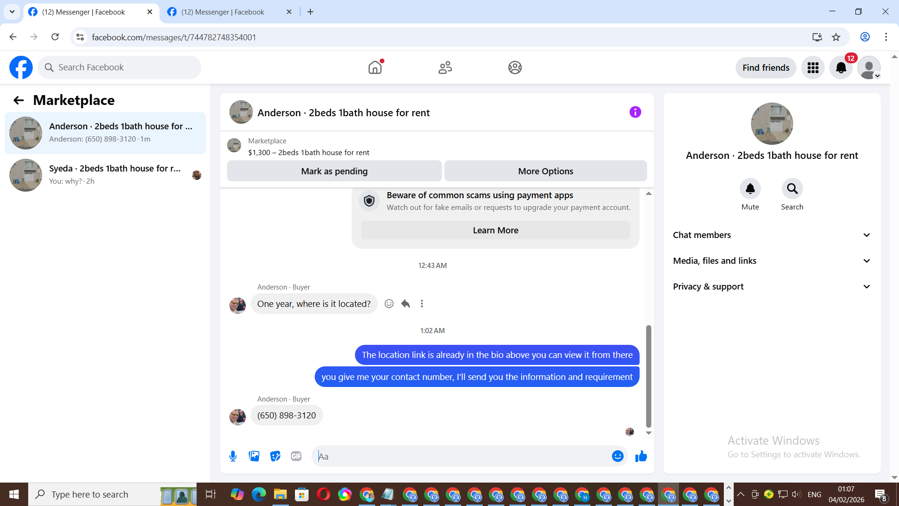Bookmark this page with star icon
Screen dimensions: 899x506
click(836, 37)
